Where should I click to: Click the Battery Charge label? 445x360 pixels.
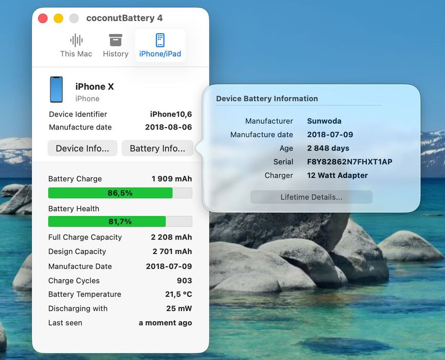click(x=75, y=179)
